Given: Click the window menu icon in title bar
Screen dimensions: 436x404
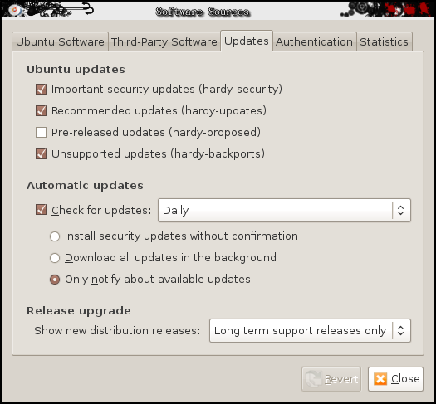Looking at the screenshot, I should tap(14, 10).
